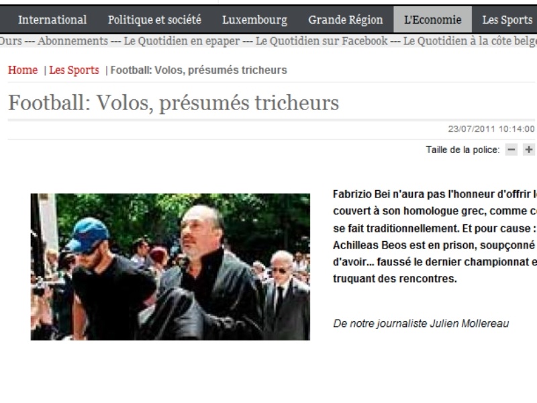Decrease font size with minus icon

click(x=511, y=150)
